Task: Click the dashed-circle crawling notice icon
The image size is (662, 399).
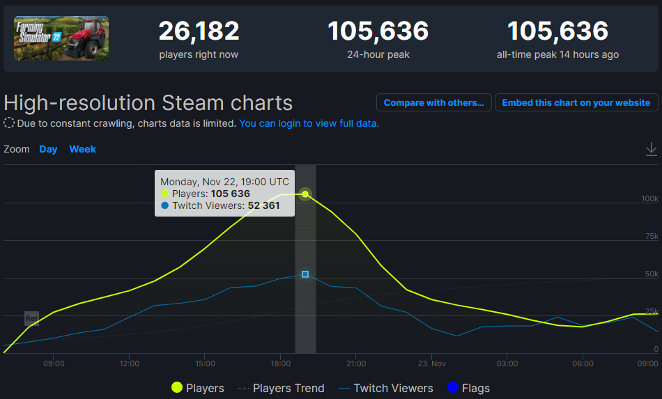Action: (10, 123)
